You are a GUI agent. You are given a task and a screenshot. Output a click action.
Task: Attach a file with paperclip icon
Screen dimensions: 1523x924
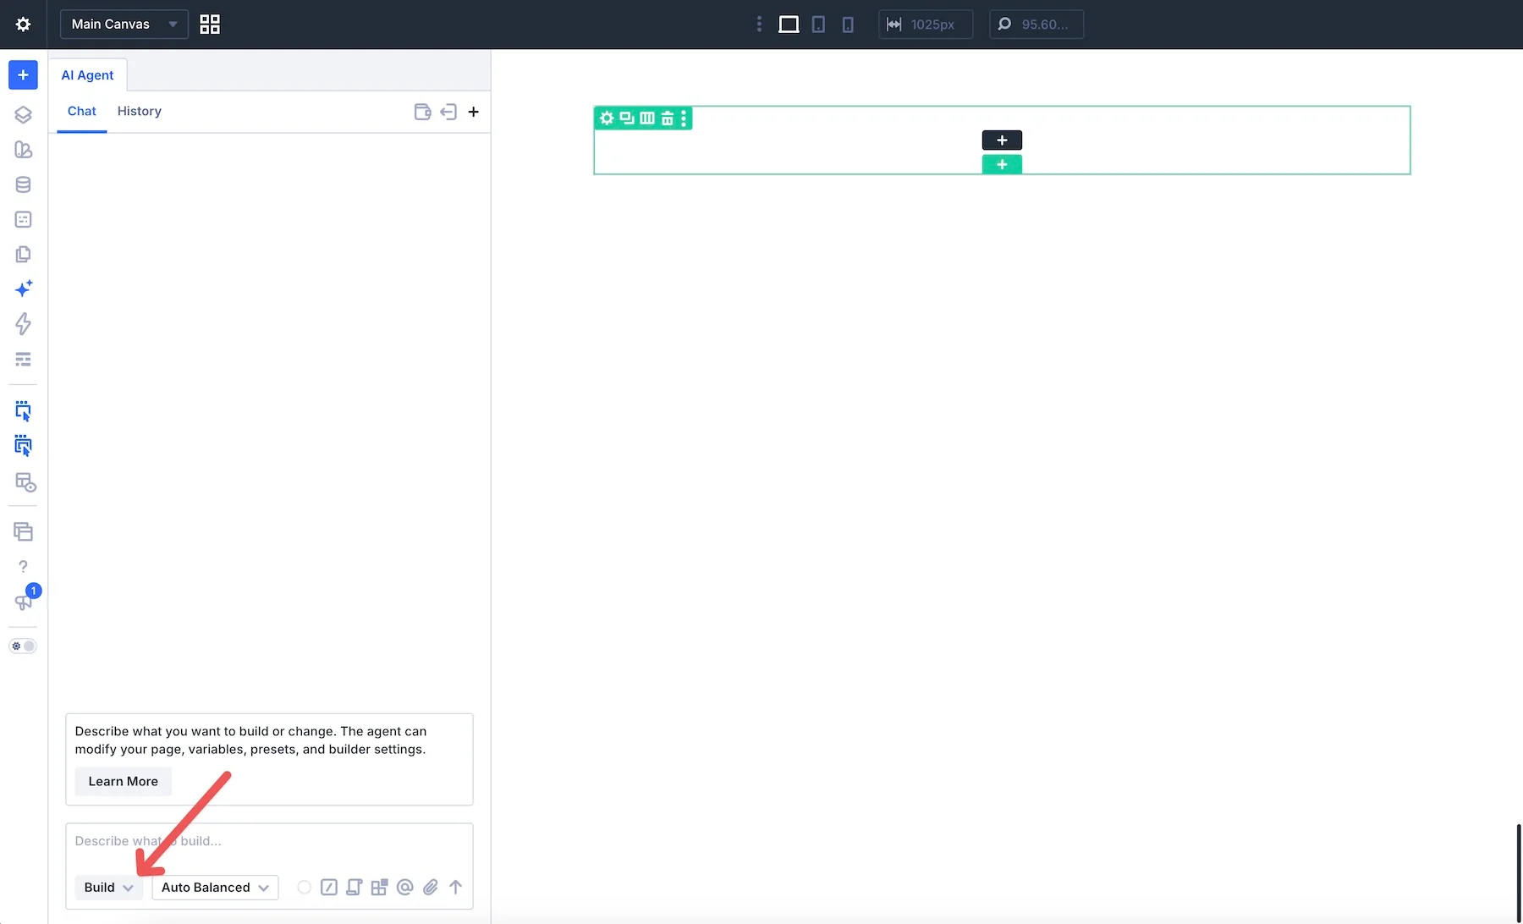(x=431, y=887)
